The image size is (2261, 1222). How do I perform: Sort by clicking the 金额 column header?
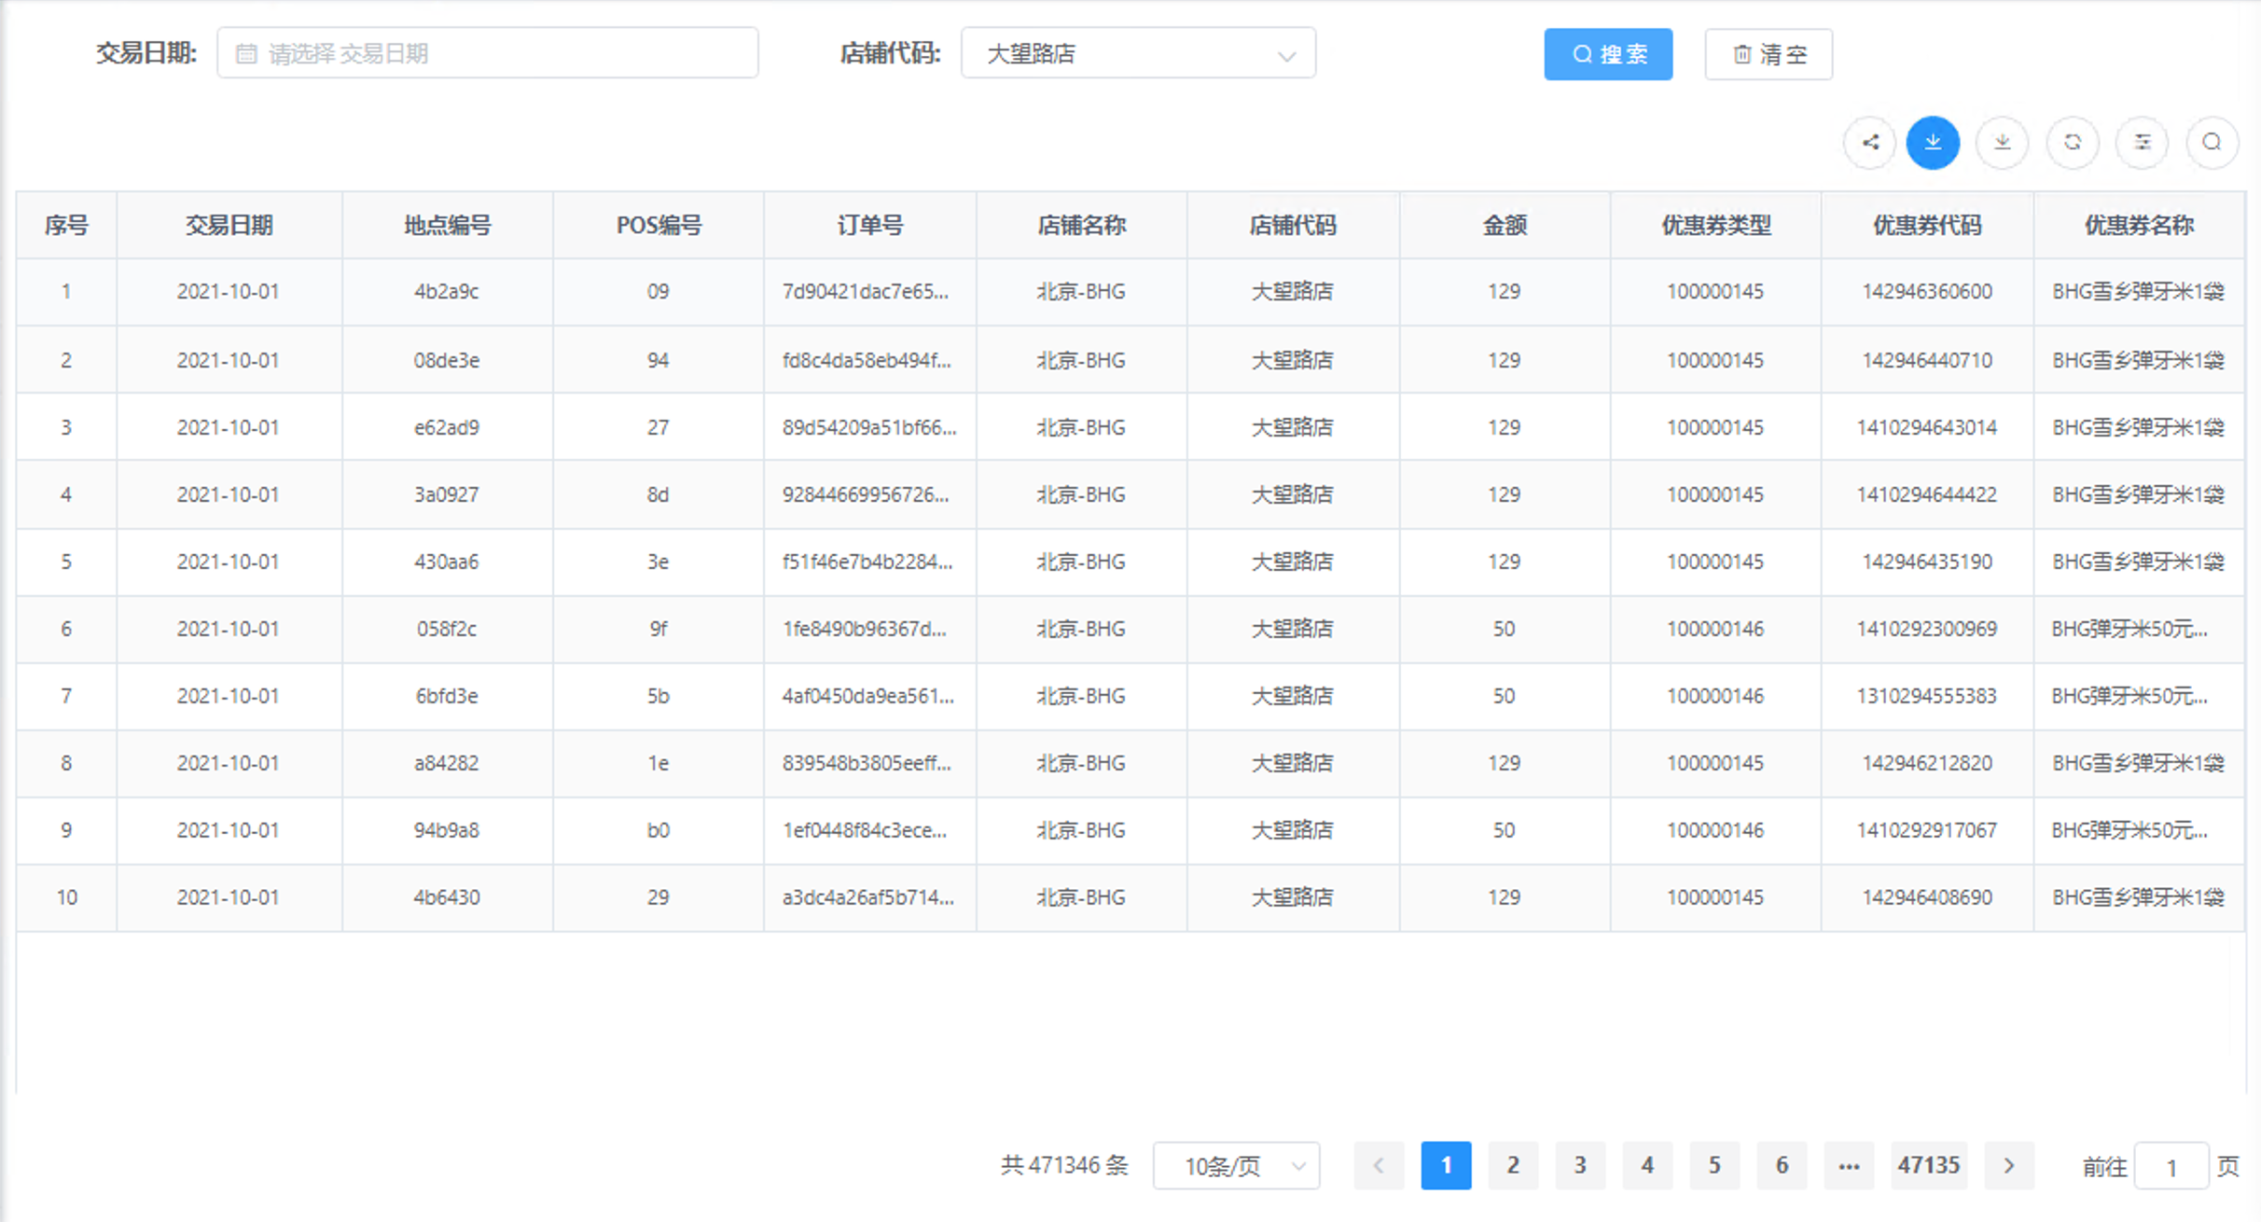tap(1505, 225)
